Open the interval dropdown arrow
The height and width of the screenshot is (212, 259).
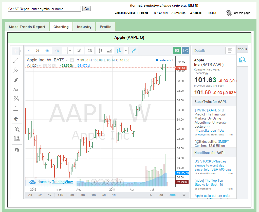point(70,51)
